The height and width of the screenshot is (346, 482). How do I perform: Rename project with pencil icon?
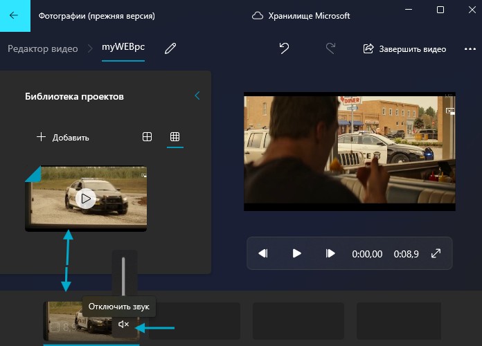[170, 48]
